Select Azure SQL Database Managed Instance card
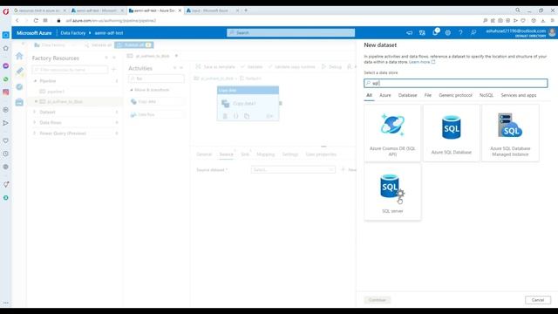The width and height of the screenshot is (558, 314). [510, 133]
